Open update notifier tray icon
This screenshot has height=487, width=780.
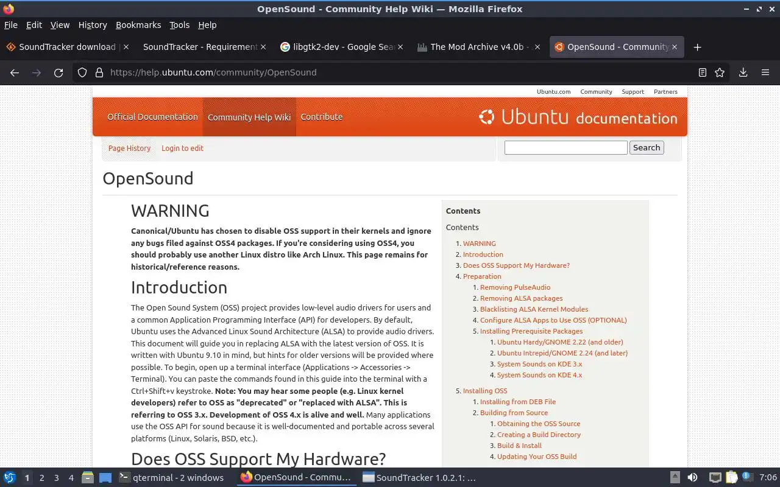(746, 478)
